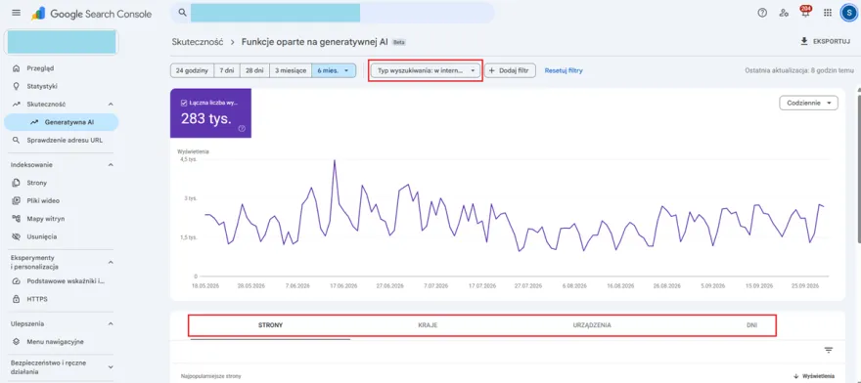
Task: Select the 28 dni date range
Action: click(x=254, y=70)
